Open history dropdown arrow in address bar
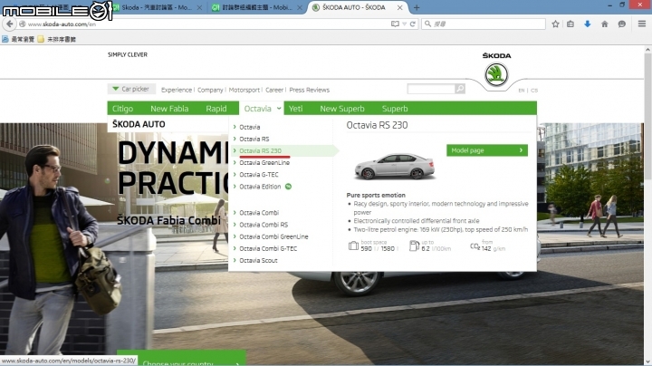The image size is (652, 366). pyautogui.click(x=404, y=24)
